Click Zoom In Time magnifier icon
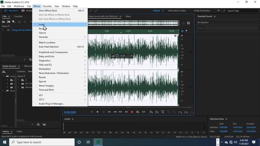The image size is (260, 146). click(x=180, y=112)
